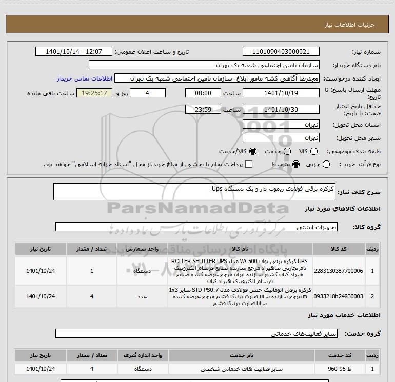Viewport: 395px width, 382px height.
Task: Choose the متوسط purchase type radio
Action: 296,165
